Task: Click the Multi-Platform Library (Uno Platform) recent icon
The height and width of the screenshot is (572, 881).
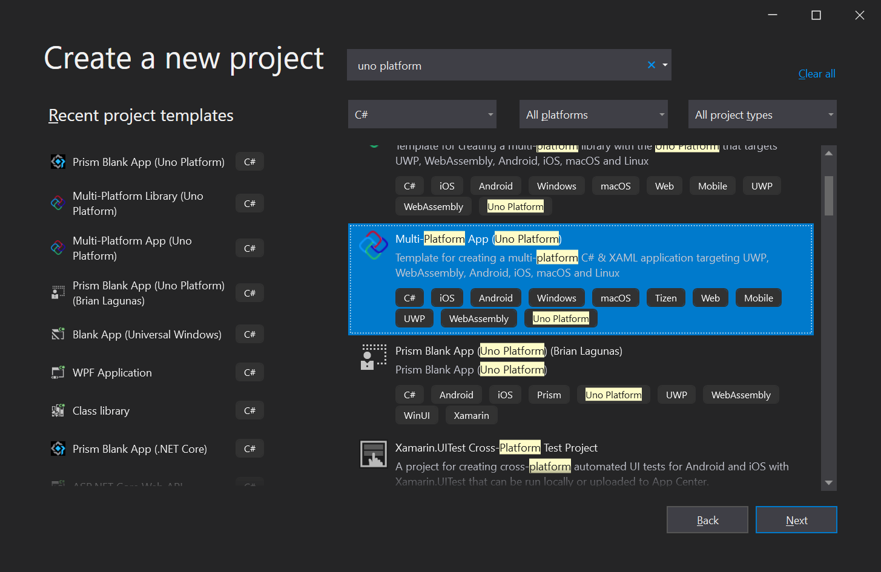Action: [x=58, y=203]
